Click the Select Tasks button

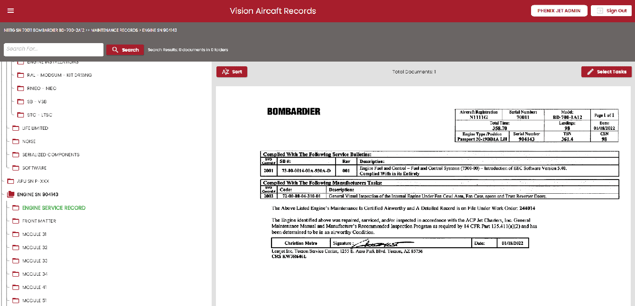tap(607, 72)
